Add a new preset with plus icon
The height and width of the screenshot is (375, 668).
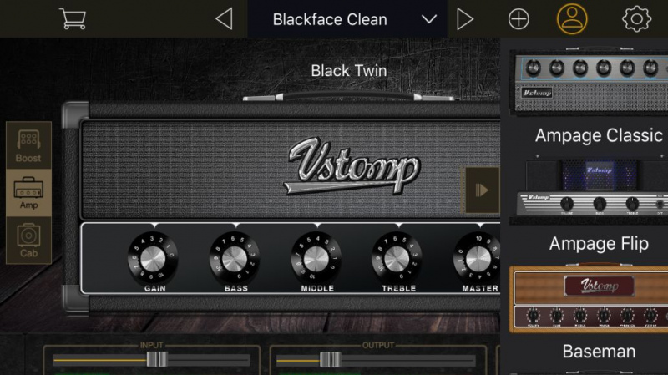pos(519,19)
